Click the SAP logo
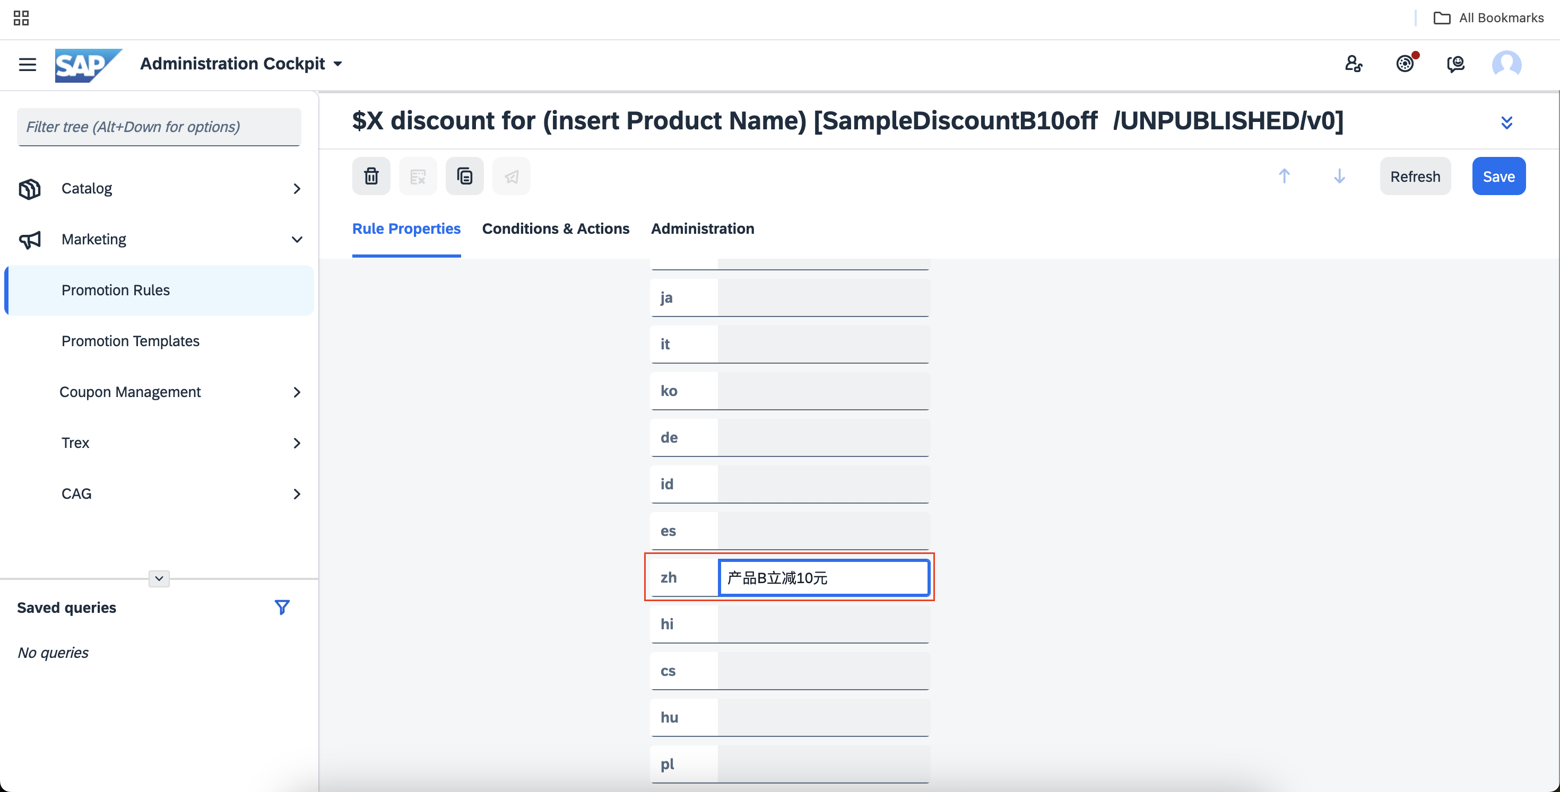Image resolution: width=1560 pixels, height=792 pixels. 89,65
